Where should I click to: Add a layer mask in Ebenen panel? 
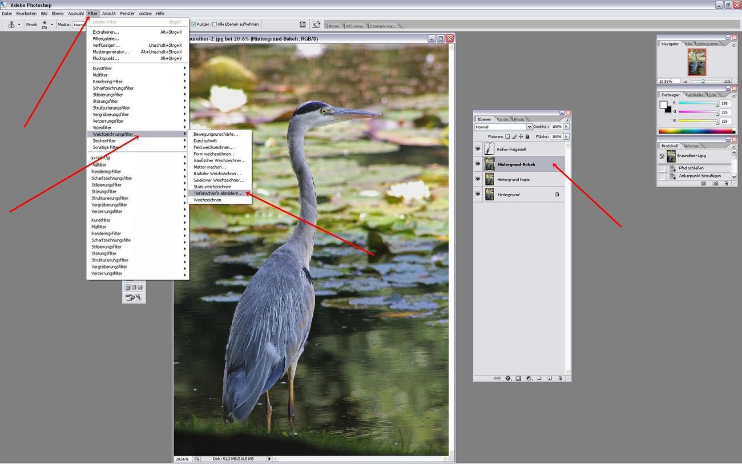pos(518,378)
